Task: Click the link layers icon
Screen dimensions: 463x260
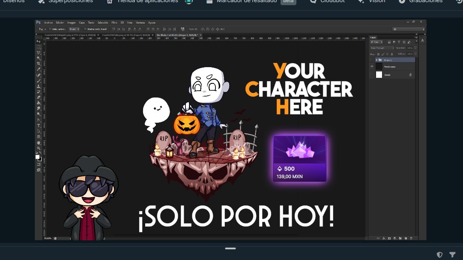Action: (x=378, y=238)
